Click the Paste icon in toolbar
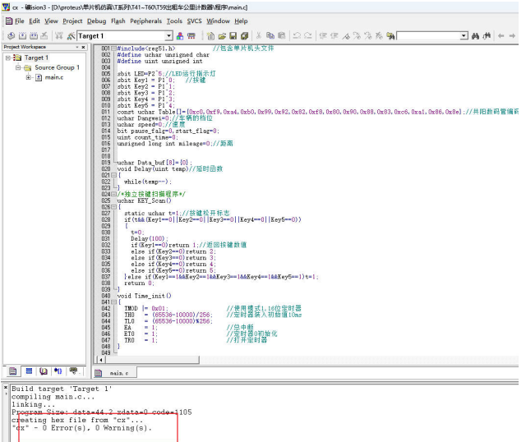This screenshot has width=526, height=442. click(282, 36)
